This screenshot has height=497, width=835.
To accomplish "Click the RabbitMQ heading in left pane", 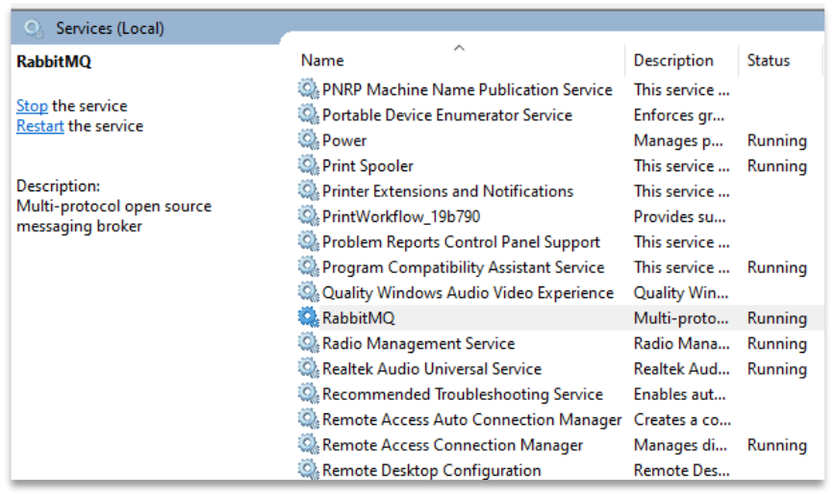I will (54, 62).
